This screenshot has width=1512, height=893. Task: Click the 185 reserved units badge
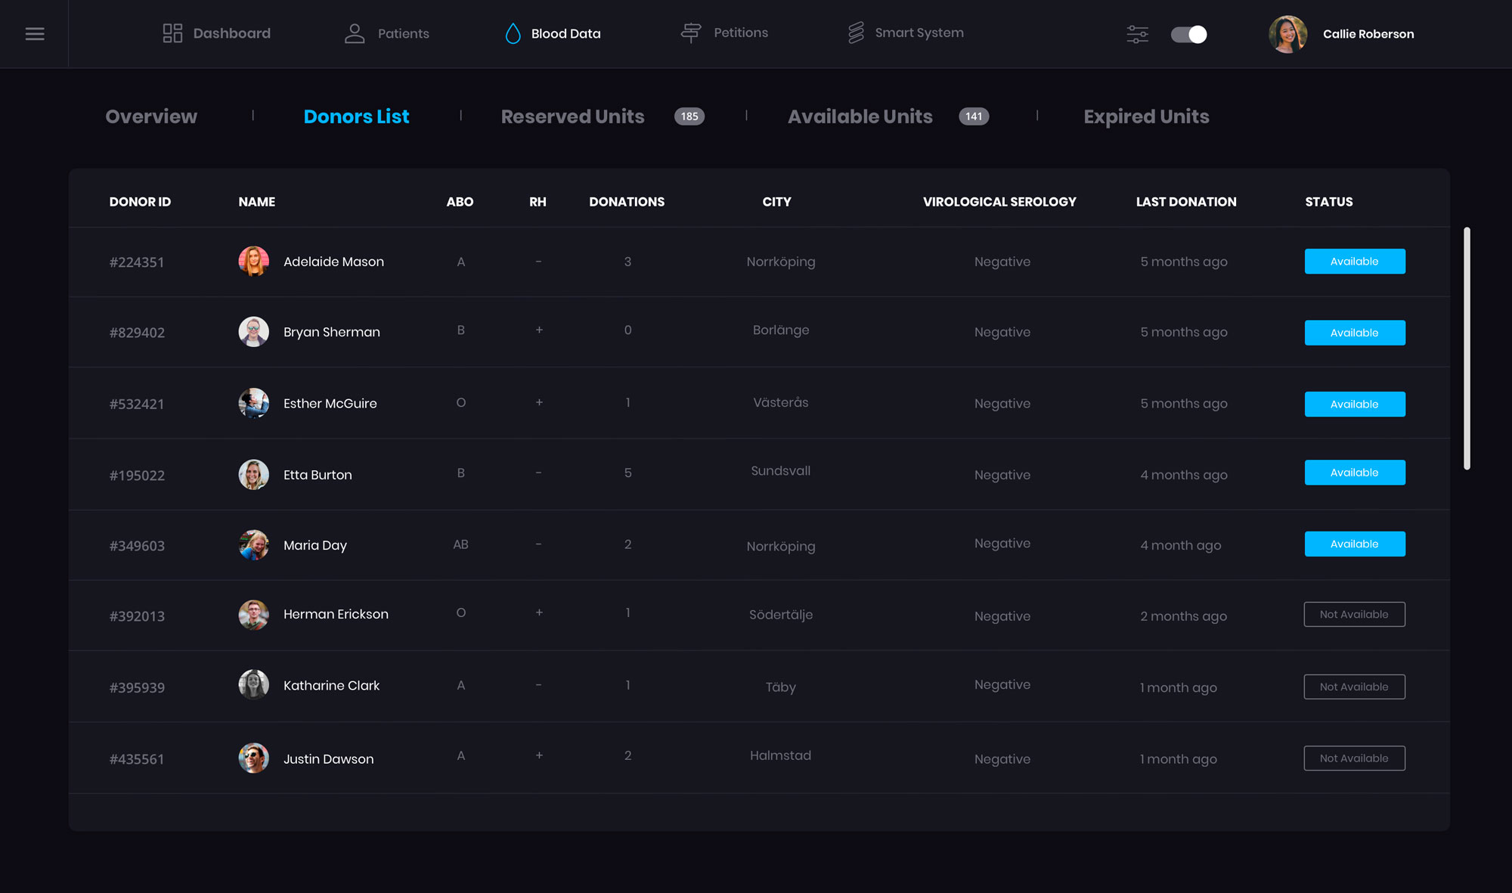[x=689, y=116]
